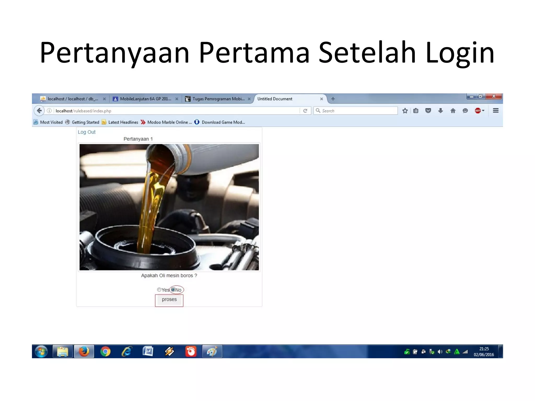This screenshot has height=401, width=535.
Task: Save the page to Pocket via its icon
Action: pyautogui.click(x=428, y=111)
